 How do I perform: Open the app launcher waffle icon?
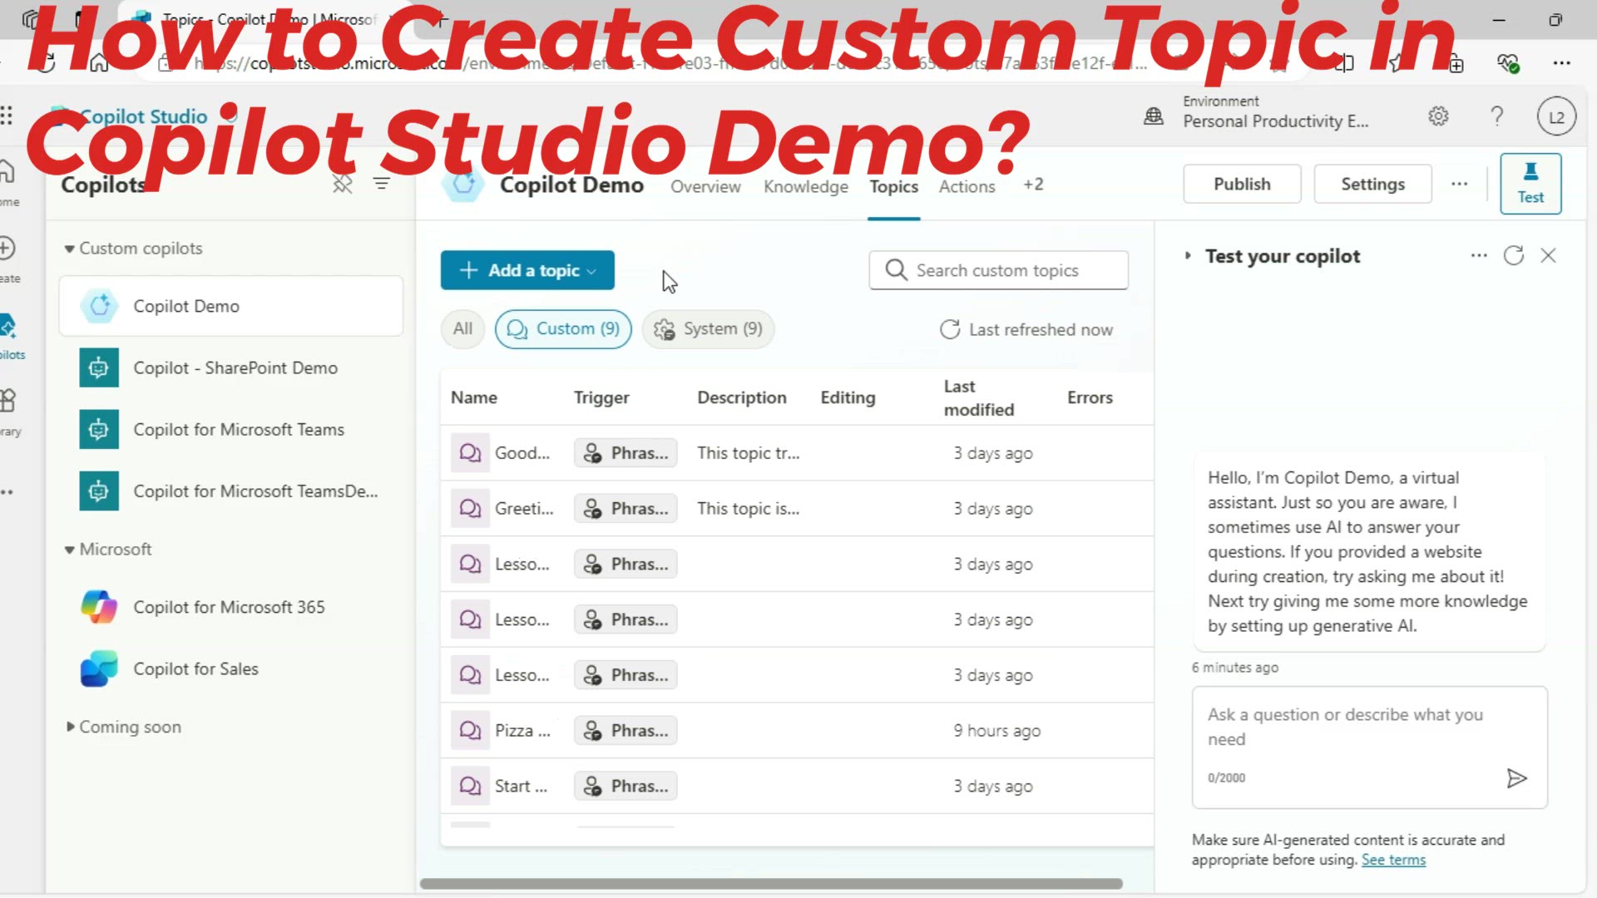pyautogui.click(x=7, y=116)
